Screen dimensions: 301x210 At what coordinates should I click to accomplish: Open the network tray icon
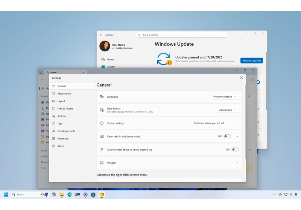point(286,195)
